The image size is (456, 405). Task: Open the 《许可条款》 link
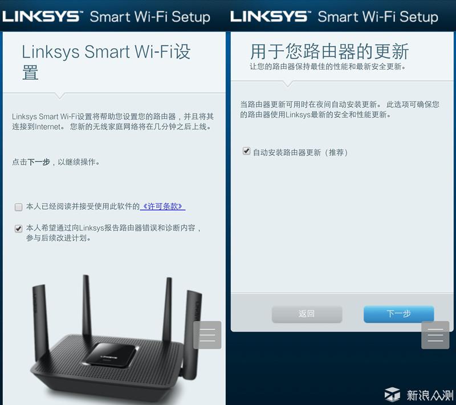coord(162,206)
